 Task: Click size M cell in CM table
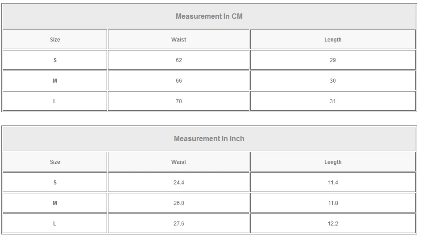pyautogui.click(x=55, y=81)
